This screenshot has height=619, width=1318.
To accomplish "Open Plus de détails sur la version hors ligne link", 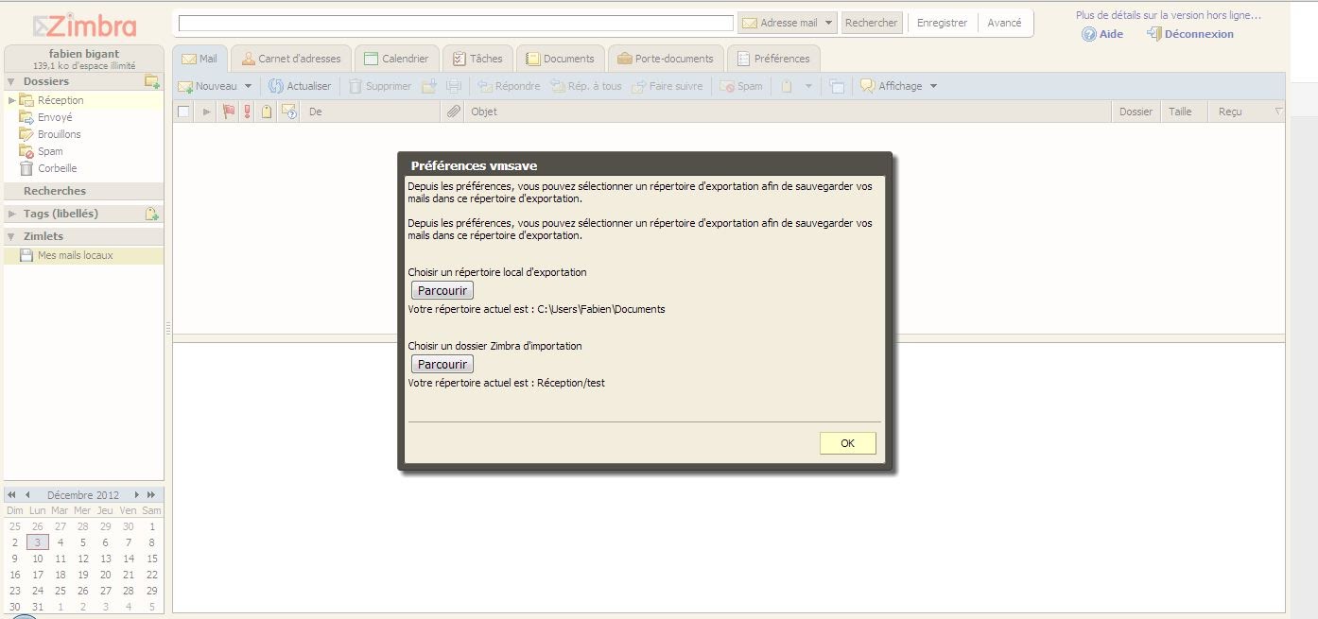I will [x=1168, y=15].
